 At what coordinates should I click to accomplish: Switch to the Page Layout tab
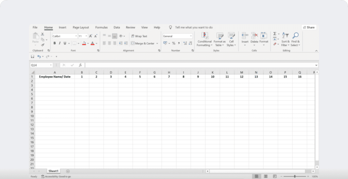point(81,27)
